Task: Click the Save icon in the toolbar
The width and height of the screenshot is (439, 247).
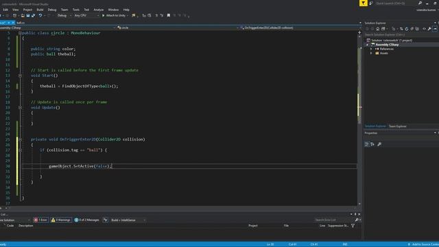Action: point(28,15)
